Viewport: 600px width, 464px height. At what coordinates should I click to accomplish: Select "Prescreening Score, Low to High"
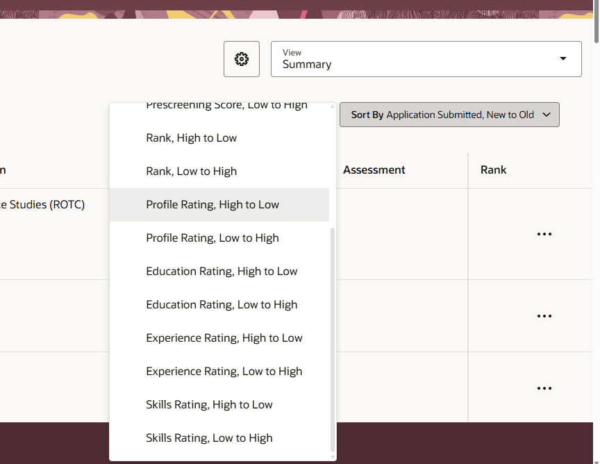(x=226, y=104)
